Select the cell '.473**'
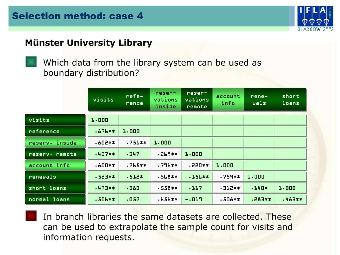340x255 pixels. pyautogui.click(x=104, y=188)
